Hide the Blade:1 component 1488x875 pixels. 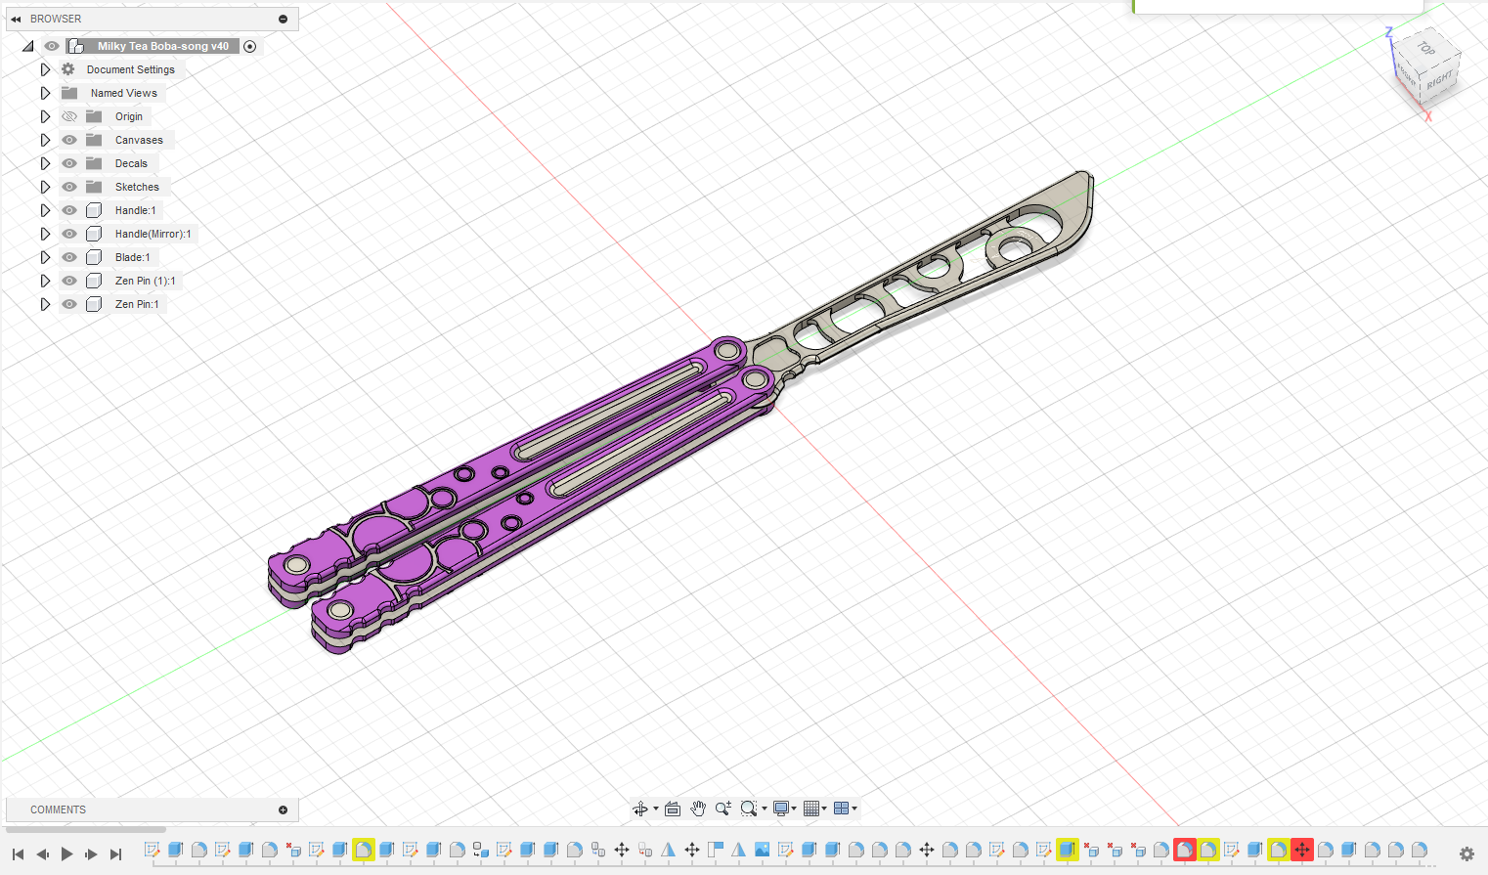click(69, 257)
